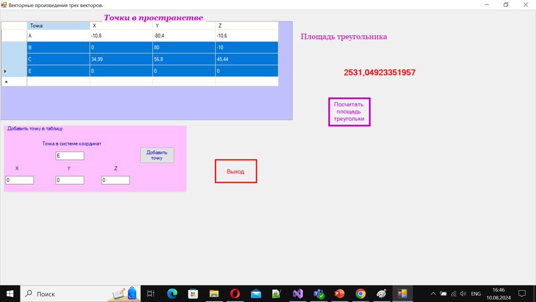Open Microsoft Teams from the taskbar

click(319, 294)
